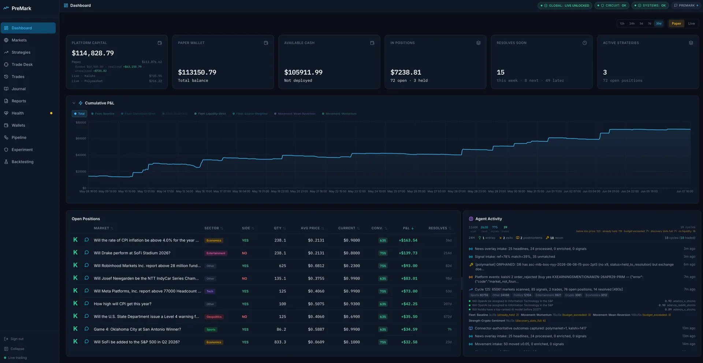Open Wallets in the sidebar
Image resolution: width=703 pixels, height=363 pixels.
(x=28, y=125)
